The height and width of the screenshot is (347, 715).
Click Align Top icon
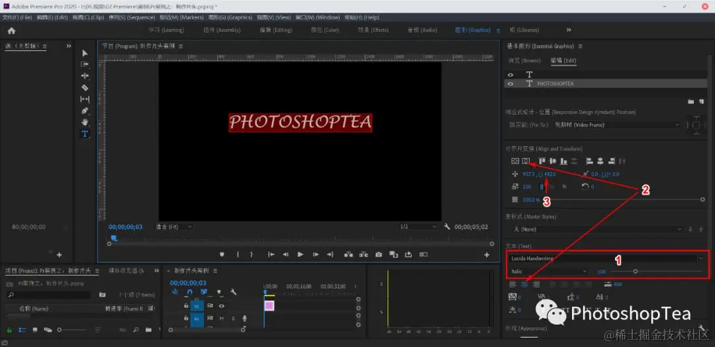coord(542,161)
